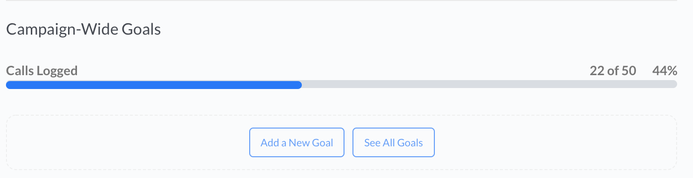The width and height of the screenshot is (693, 178).
Task: Click the number 50 in the goal count
Action: (x=628, y=71)
